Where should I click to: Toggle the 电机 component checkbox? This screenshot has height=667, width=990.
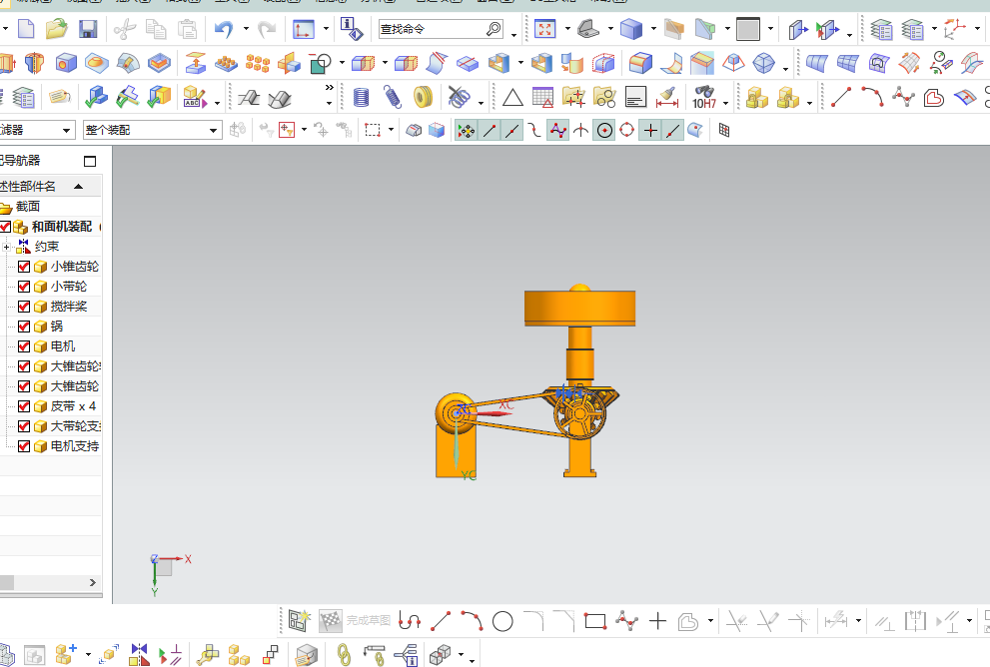[24, 346]
